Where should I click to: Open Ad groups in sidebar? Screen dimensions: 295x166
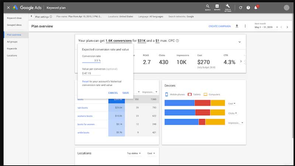pyautogui.click(x=12, y=42)
